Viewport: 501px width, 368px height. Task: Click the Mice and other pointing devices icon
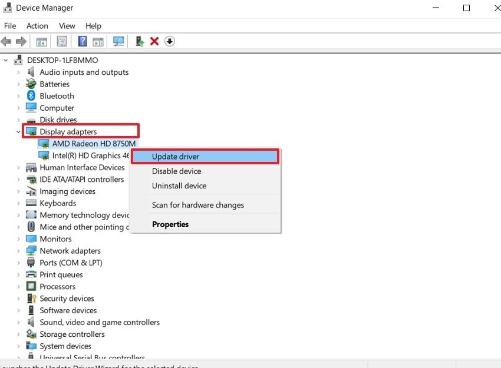31,227
